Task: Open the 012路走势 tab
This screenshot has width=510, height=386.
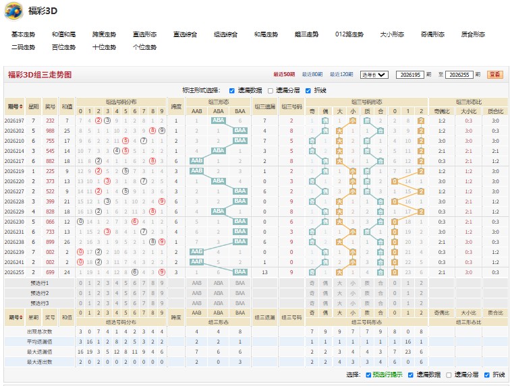Action: pyautogui.click(x=349, y=34)
